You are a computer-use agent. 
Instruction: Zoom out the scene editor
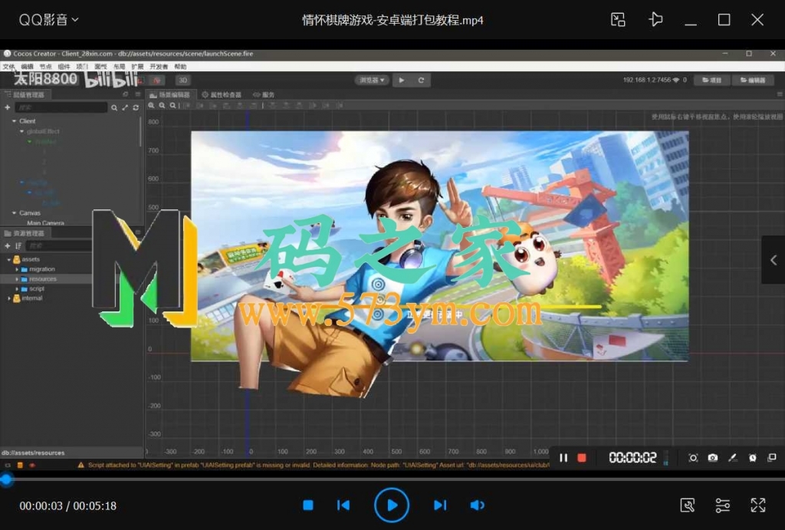[162, 106]
